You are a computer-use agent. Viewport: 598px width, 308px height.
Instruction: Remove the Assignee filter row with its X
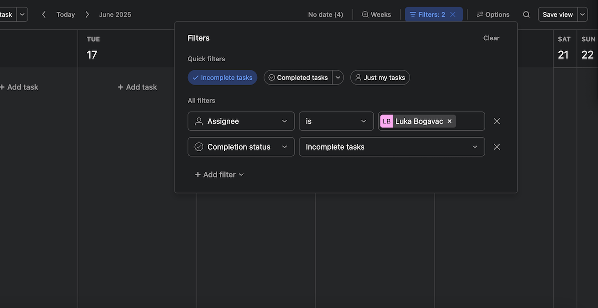click(x=496, y=121)
